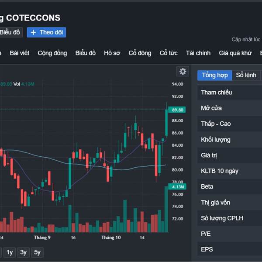This screenshot has width=262, height=262.
Task: Select the 1y time range
Action: (10, 252)
